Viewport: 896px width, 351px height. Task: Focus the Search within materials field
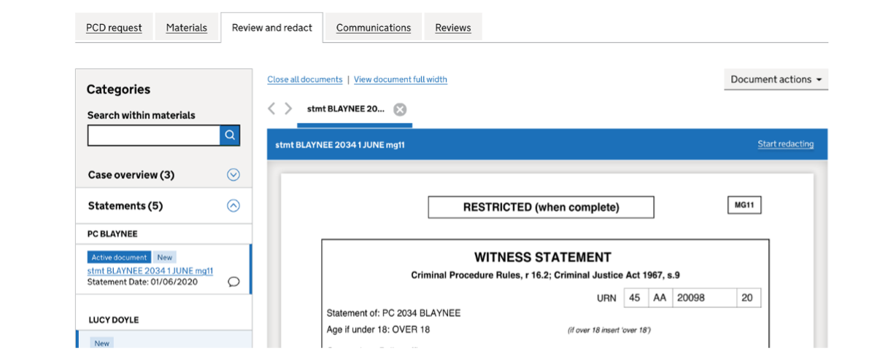(154, 135)
